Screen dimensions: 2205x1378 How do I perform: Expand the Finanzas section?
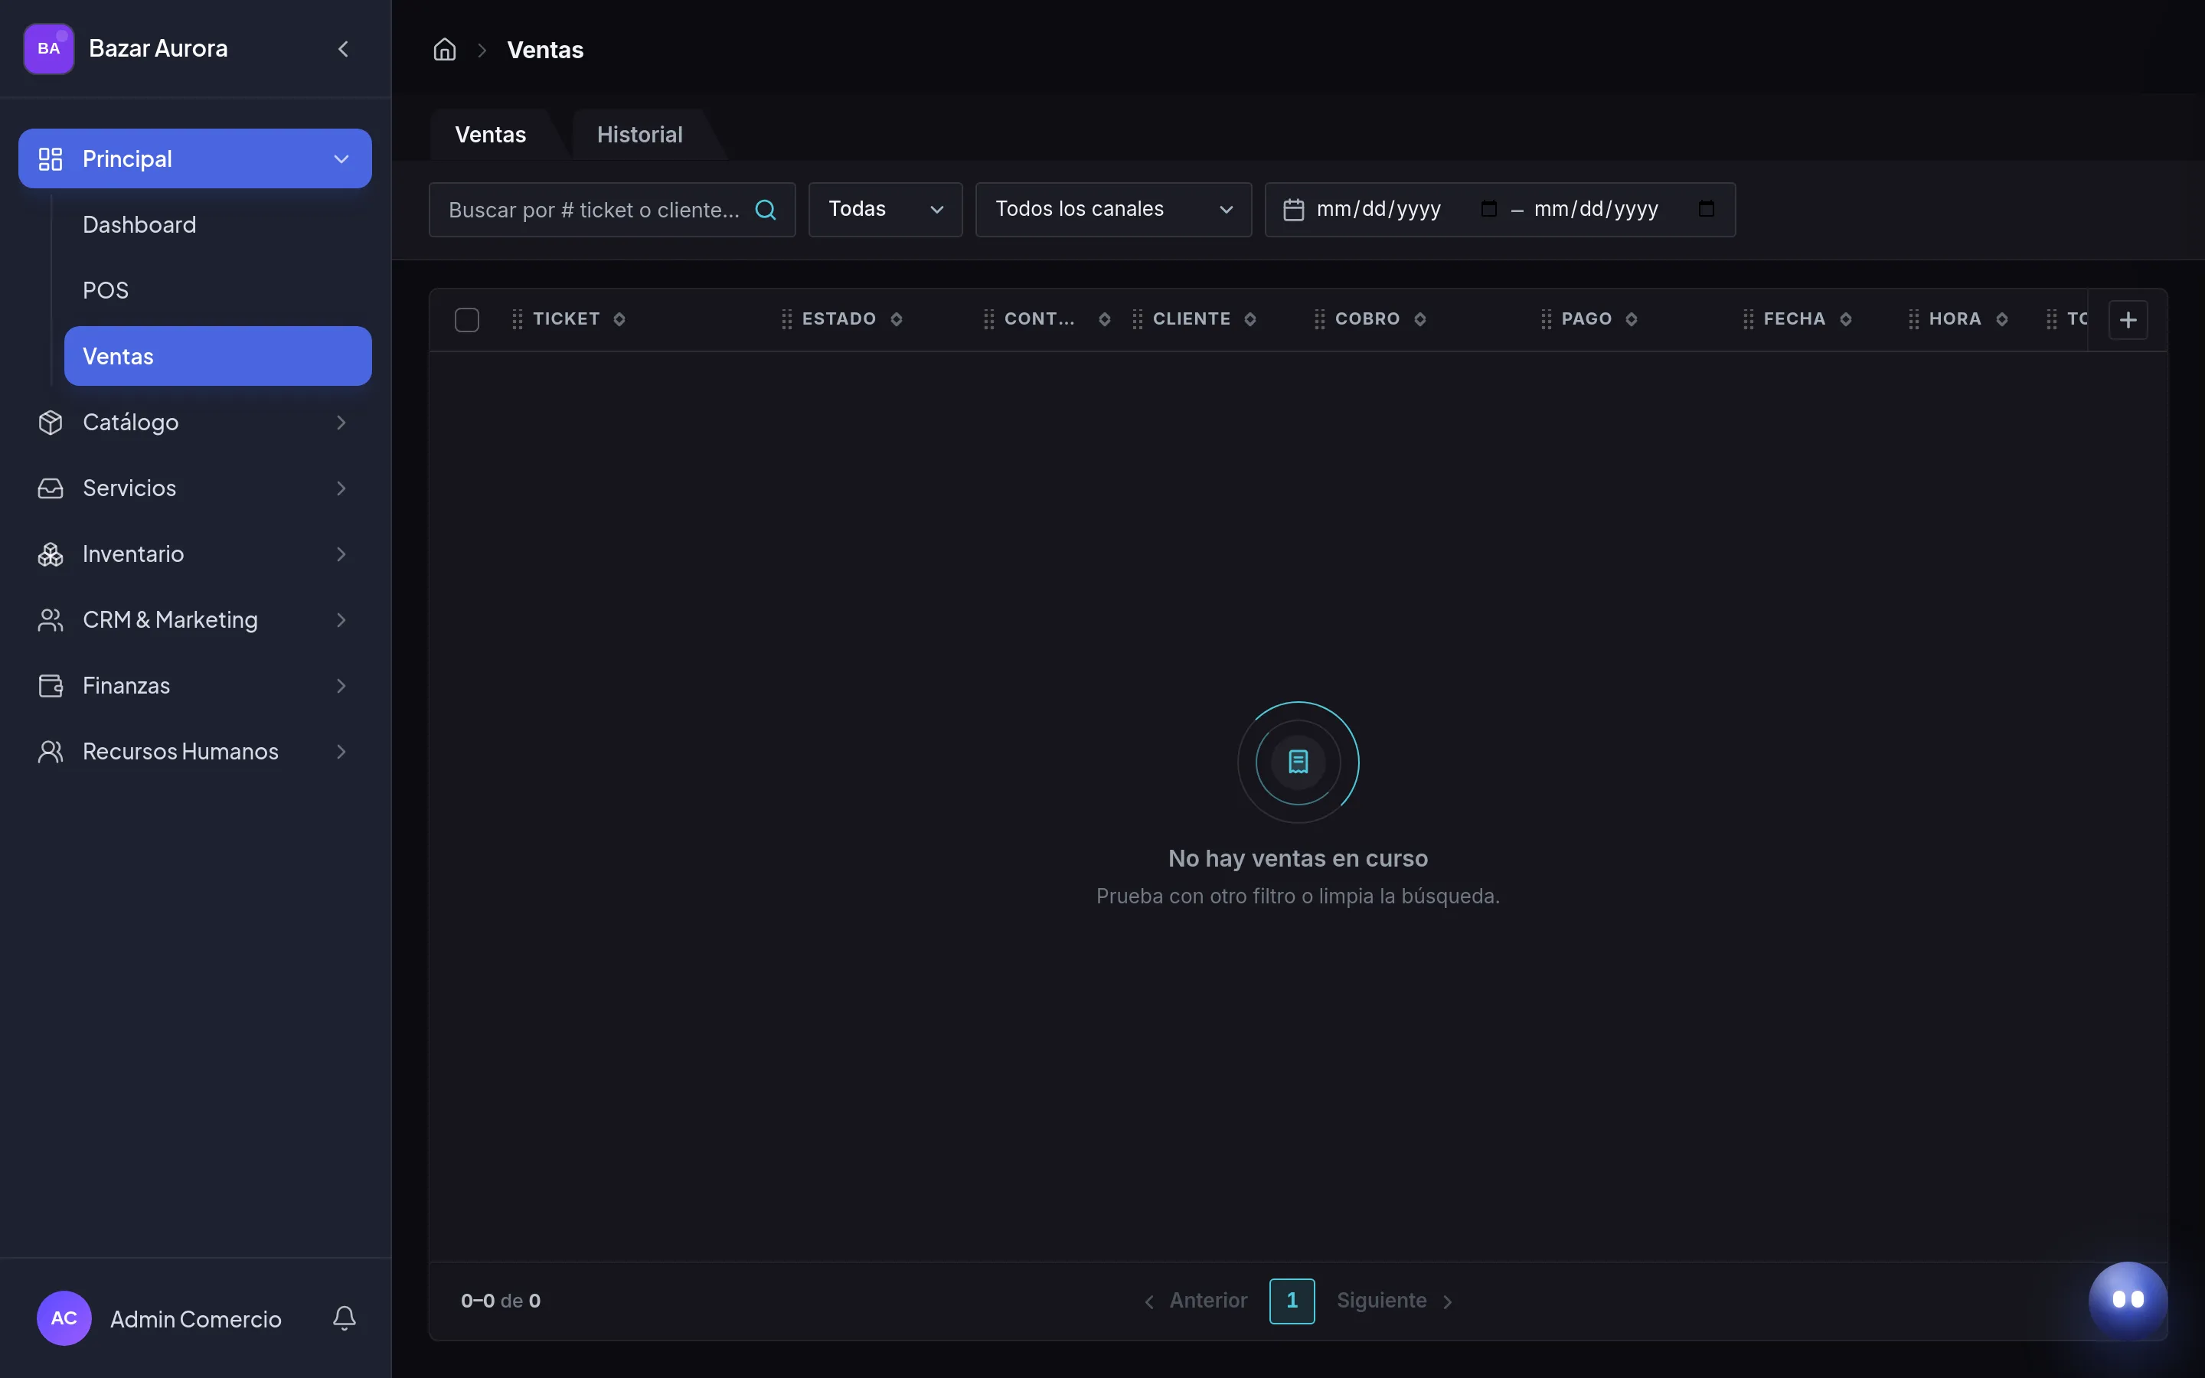[195, 685]
